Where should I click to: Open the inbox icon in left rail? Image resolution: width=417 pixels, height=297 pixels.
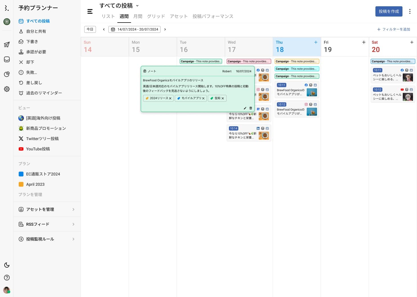[7, 59]
